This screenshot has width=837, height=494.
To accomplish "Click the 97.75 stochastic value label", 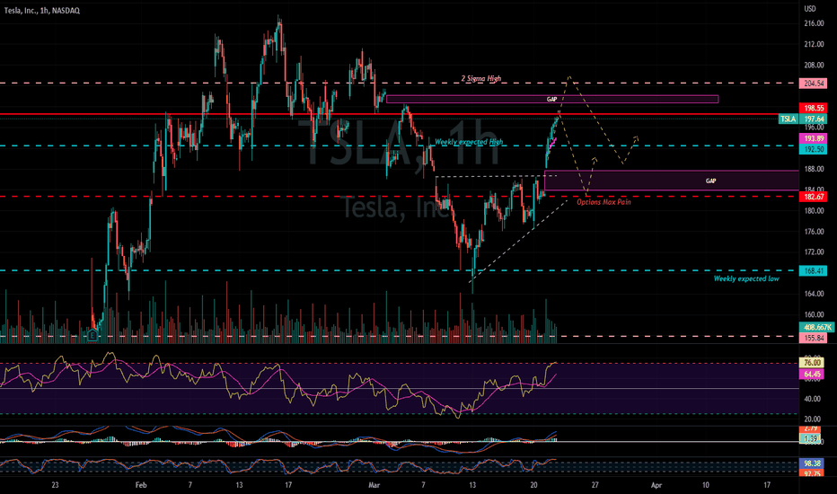I will point(812,473).
